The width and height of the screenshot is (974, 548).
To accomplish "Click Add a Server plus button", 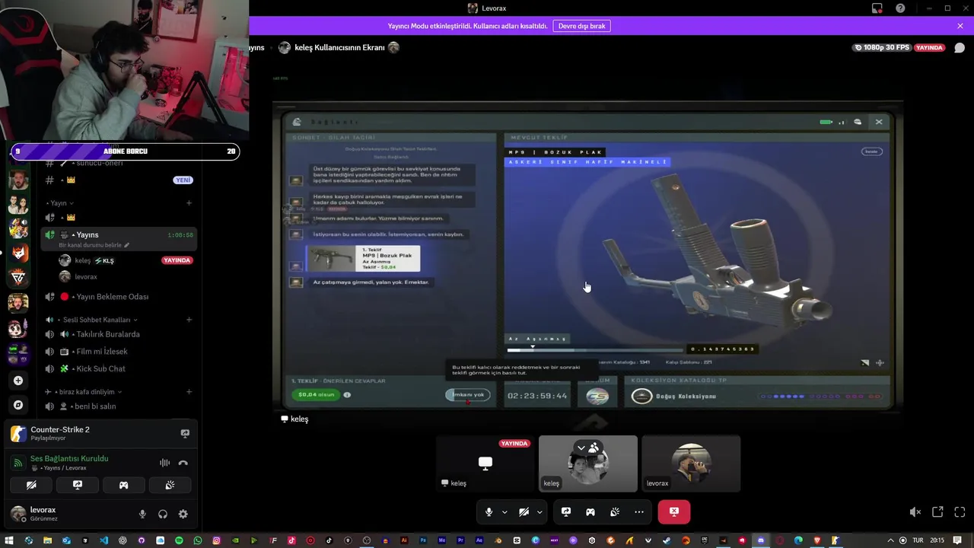I will pyautogui.click(x=18, y=381).
